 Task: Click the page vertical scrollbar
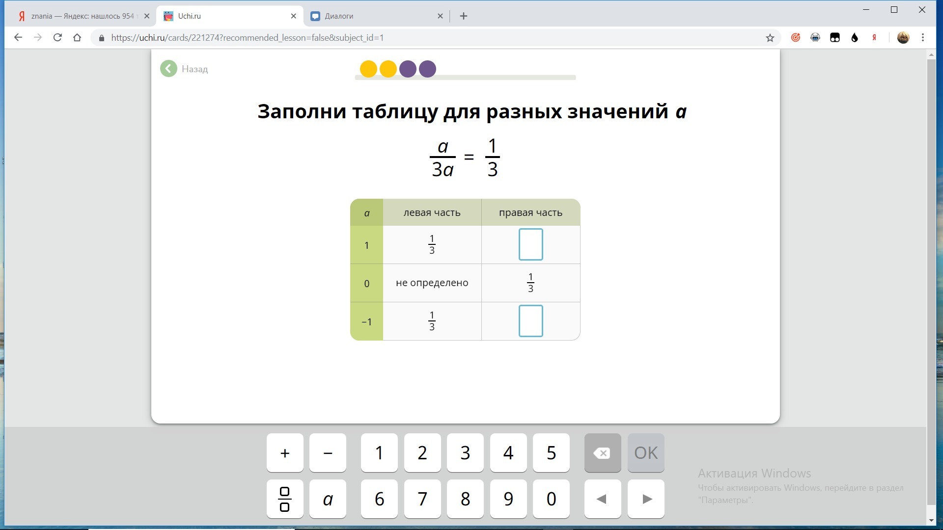pos(931,282)
